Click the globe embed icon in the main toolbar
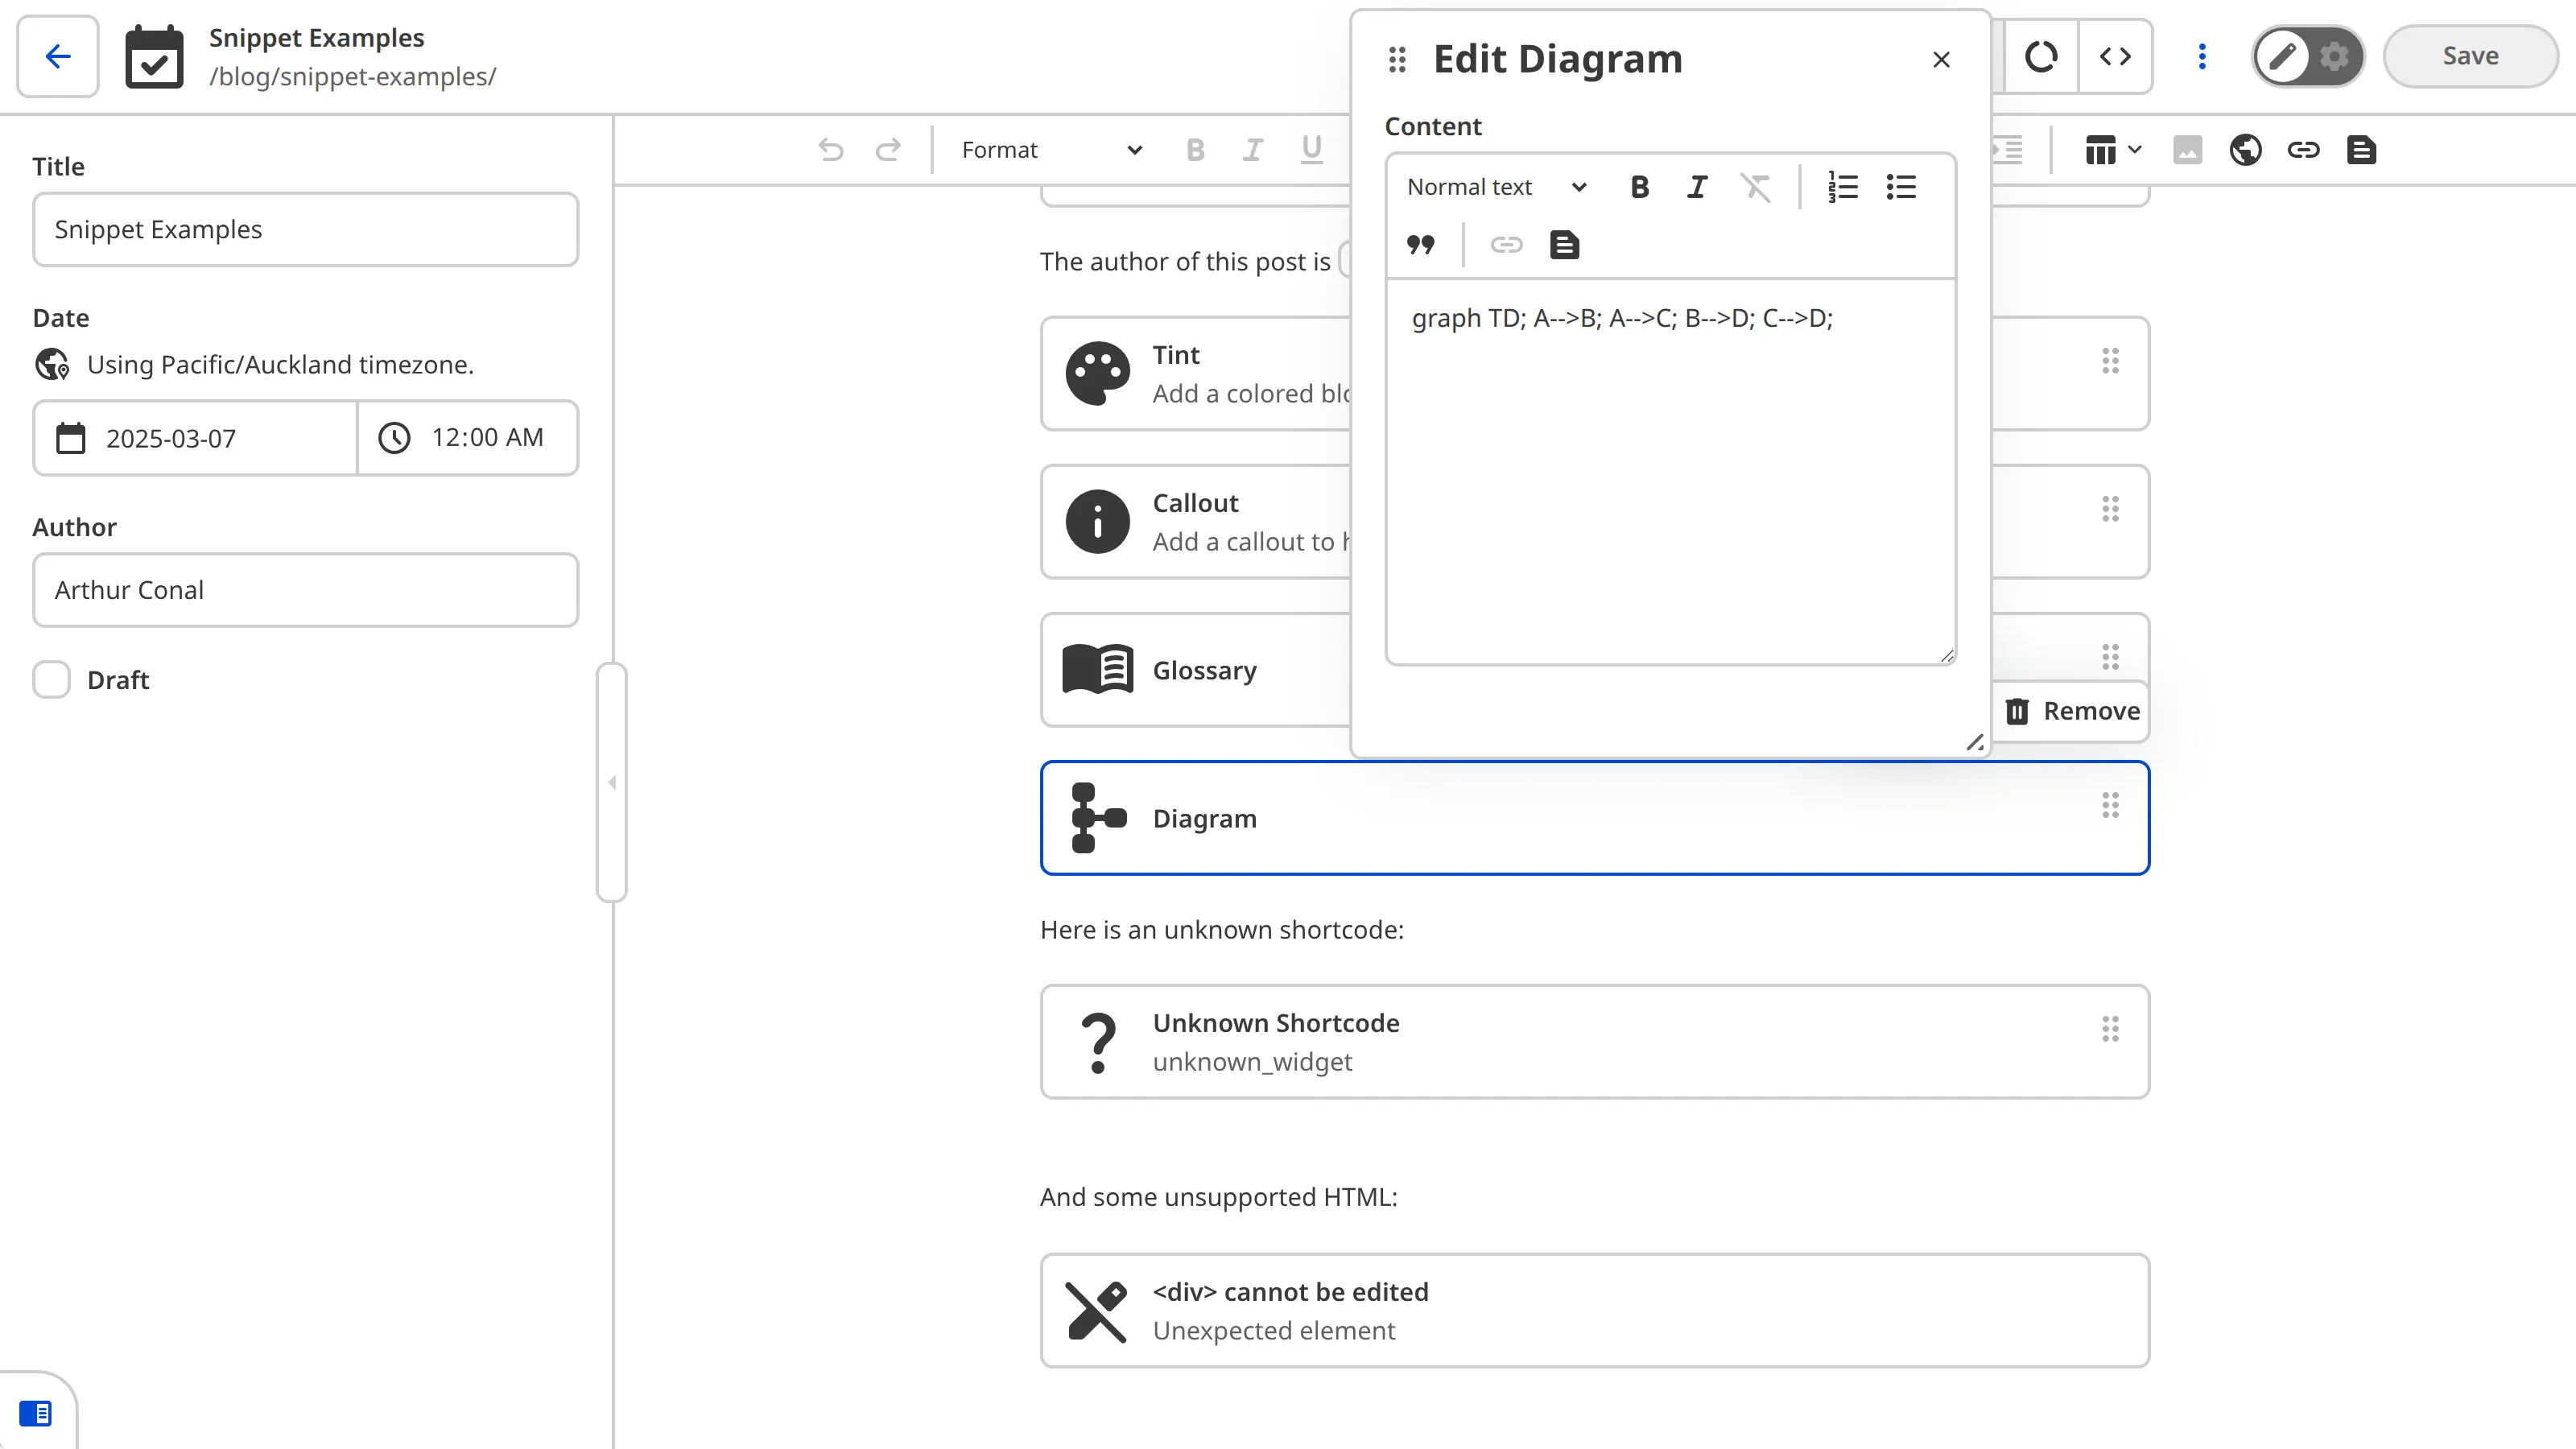Viewport: 2576px width, 1449px height. [x=2245, y=150]
